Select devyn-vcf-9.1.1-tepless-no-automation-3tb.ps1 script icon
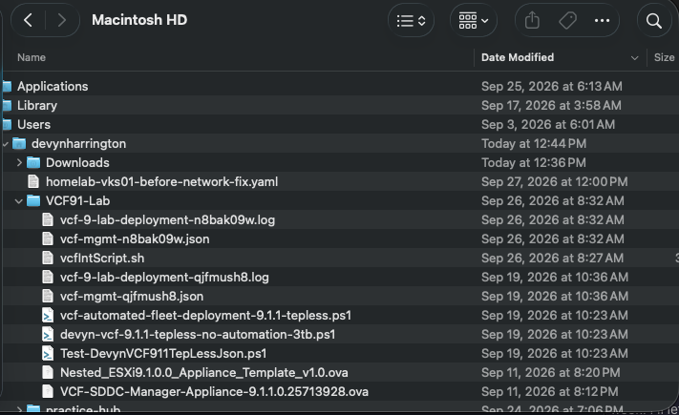 pyautogui.click(x=48, y=335)
